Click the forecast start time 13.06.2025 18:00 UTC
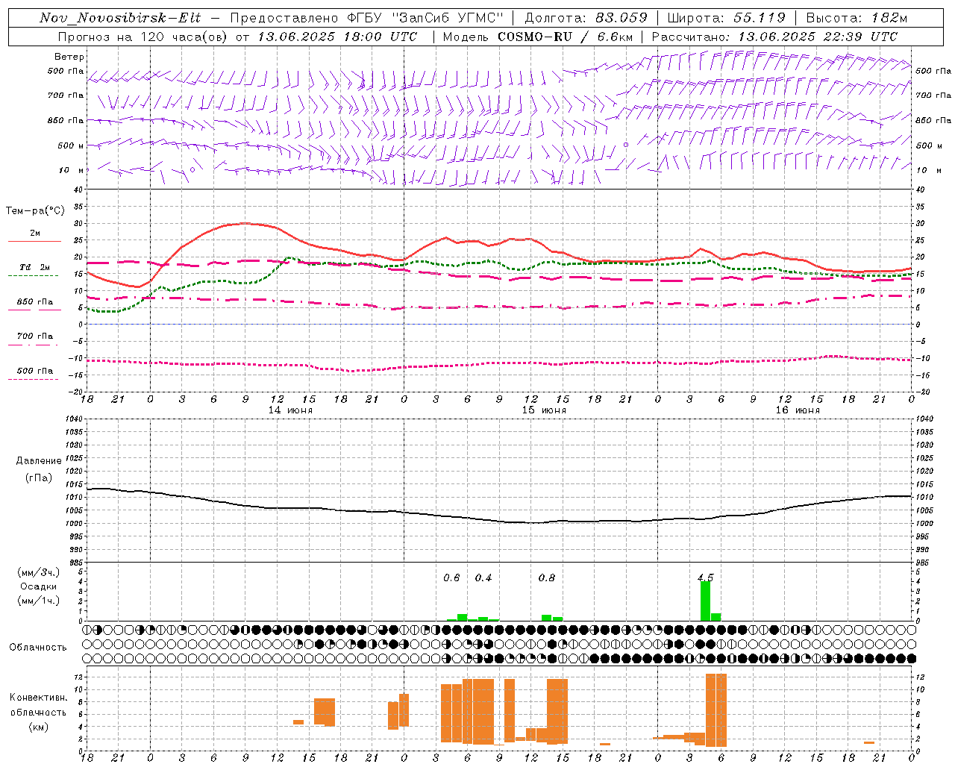This screenshot has height=764, width=955. pos(337,37)
